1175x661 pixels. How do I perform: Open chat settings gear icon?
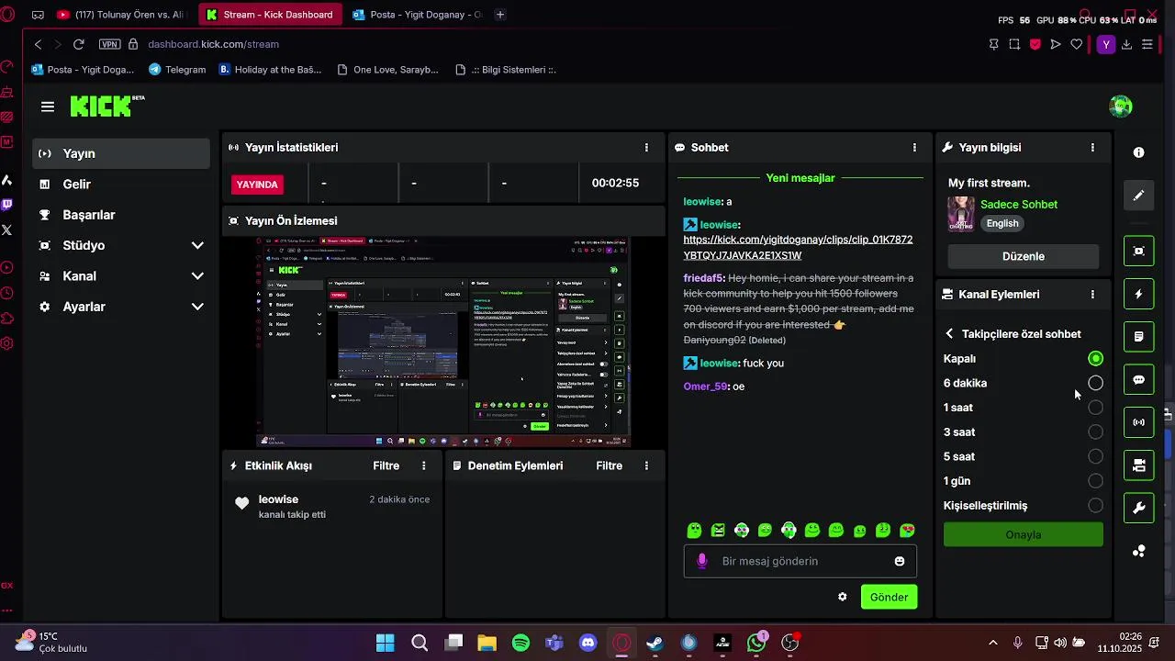point(843,597)
